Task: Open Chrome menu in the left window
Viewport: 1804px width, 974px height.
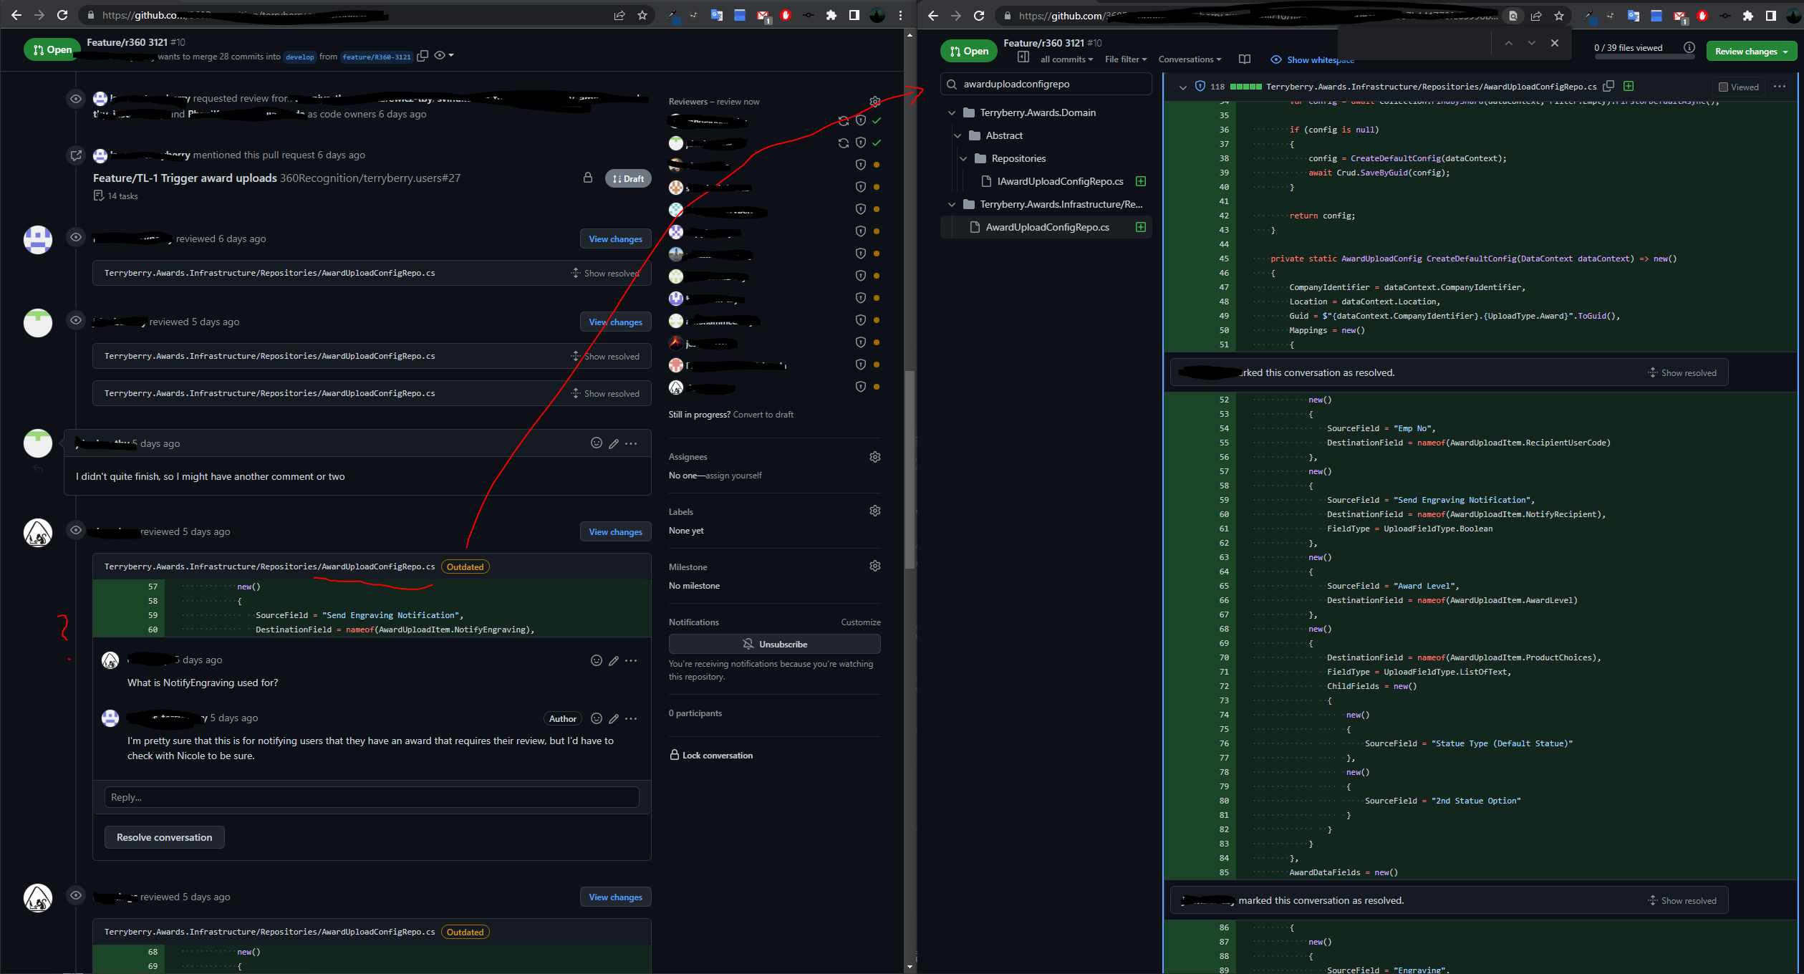Action: (x=900, y=15)
